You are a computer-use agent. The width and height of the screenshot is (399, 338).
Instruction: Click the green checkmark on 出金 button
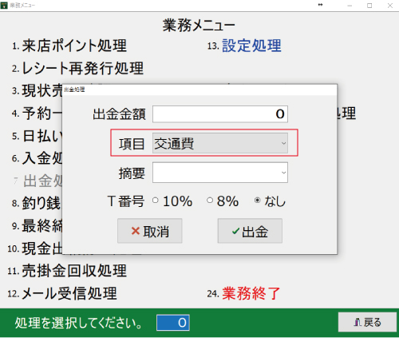coord(235,231)
